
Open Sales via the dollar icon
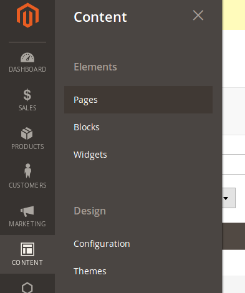[27, 95]
